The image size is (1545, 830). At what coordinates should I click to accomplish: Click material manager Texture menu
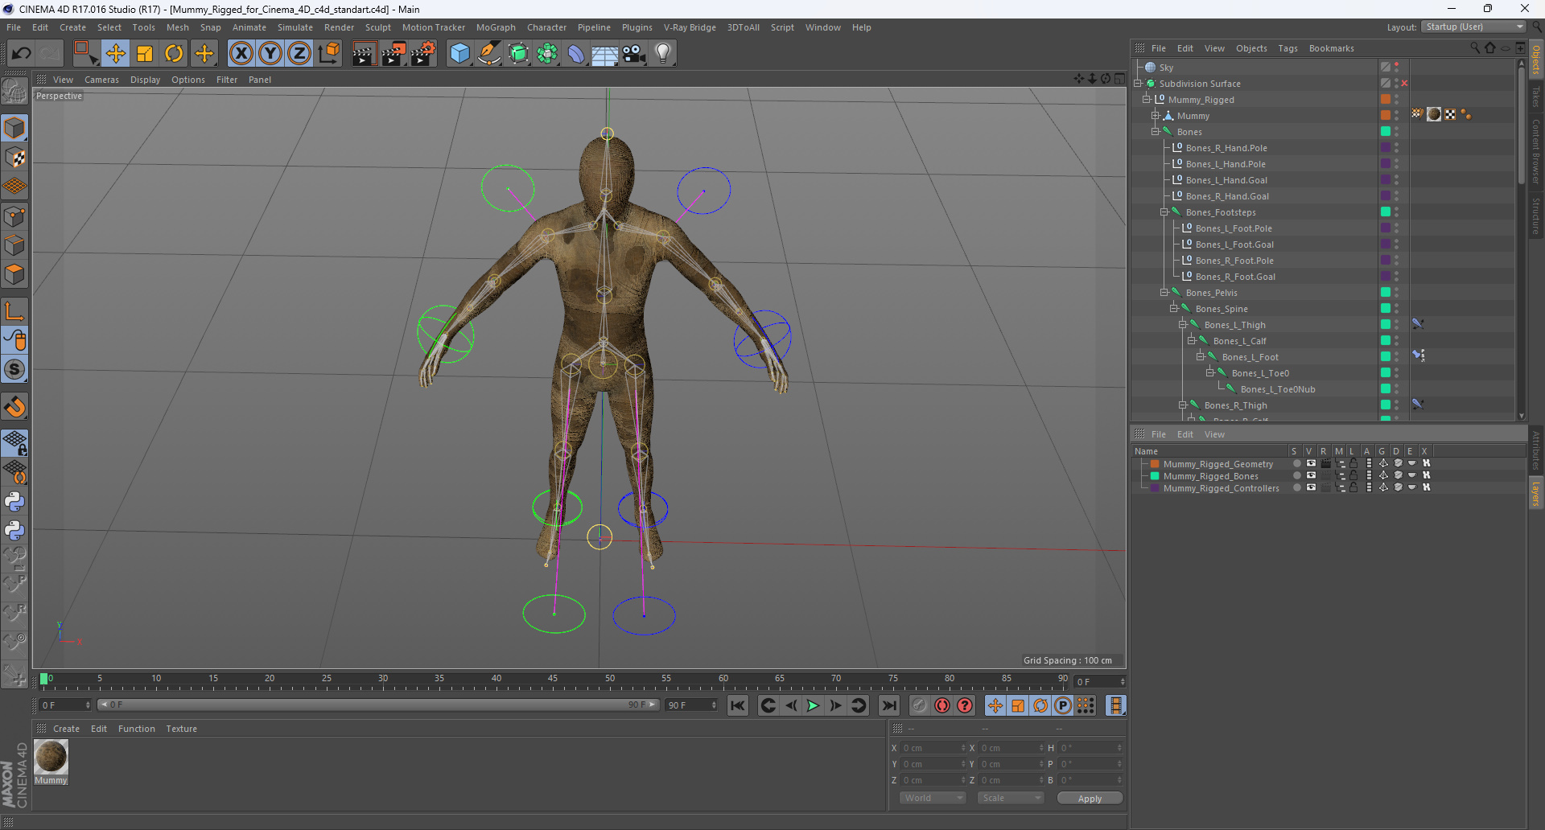(181, 729)
